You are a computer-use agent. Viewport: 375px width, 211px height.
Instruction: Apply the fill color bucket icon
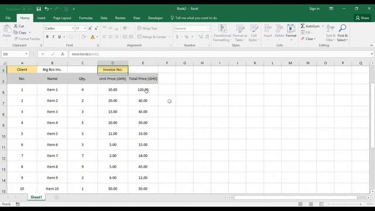(83, 37)
